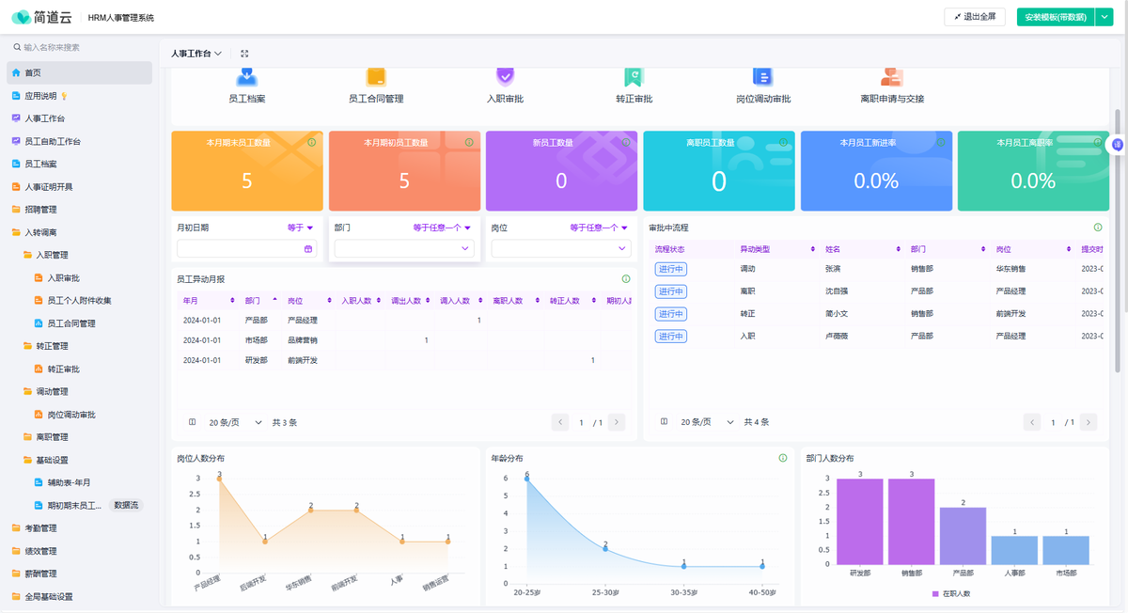Open the 转正审批 shortcut icon
This screenshot has width=1128, height=613.
click(x=634, y=76)
